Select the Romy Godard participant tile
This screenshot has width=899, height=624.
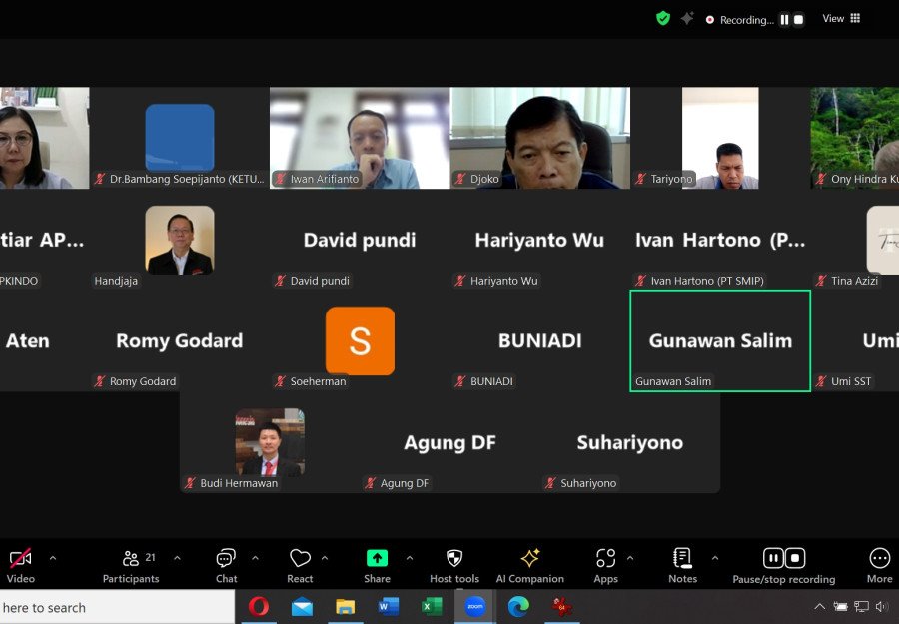click(180, 340)
